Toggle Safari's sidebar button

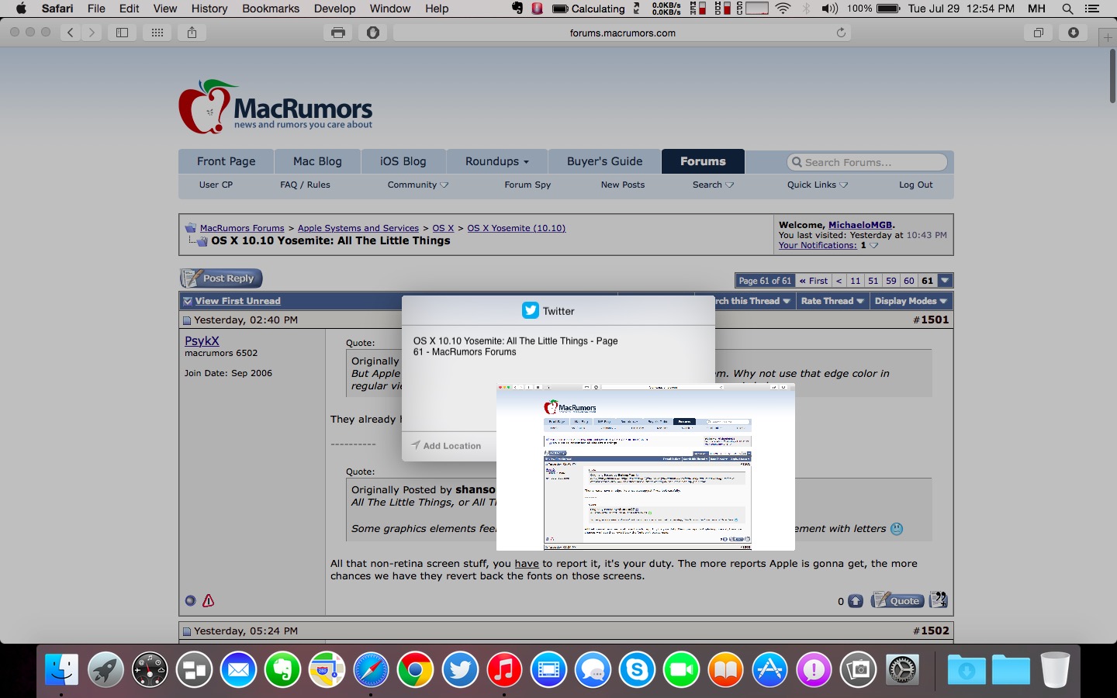123,33
